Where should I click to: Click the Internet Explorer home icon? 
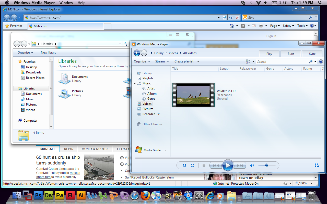pos(232,26)
